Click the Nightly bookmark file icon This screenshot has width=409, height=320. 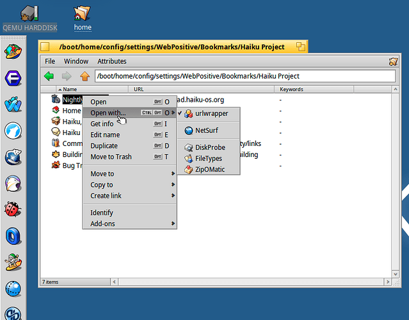56,99
